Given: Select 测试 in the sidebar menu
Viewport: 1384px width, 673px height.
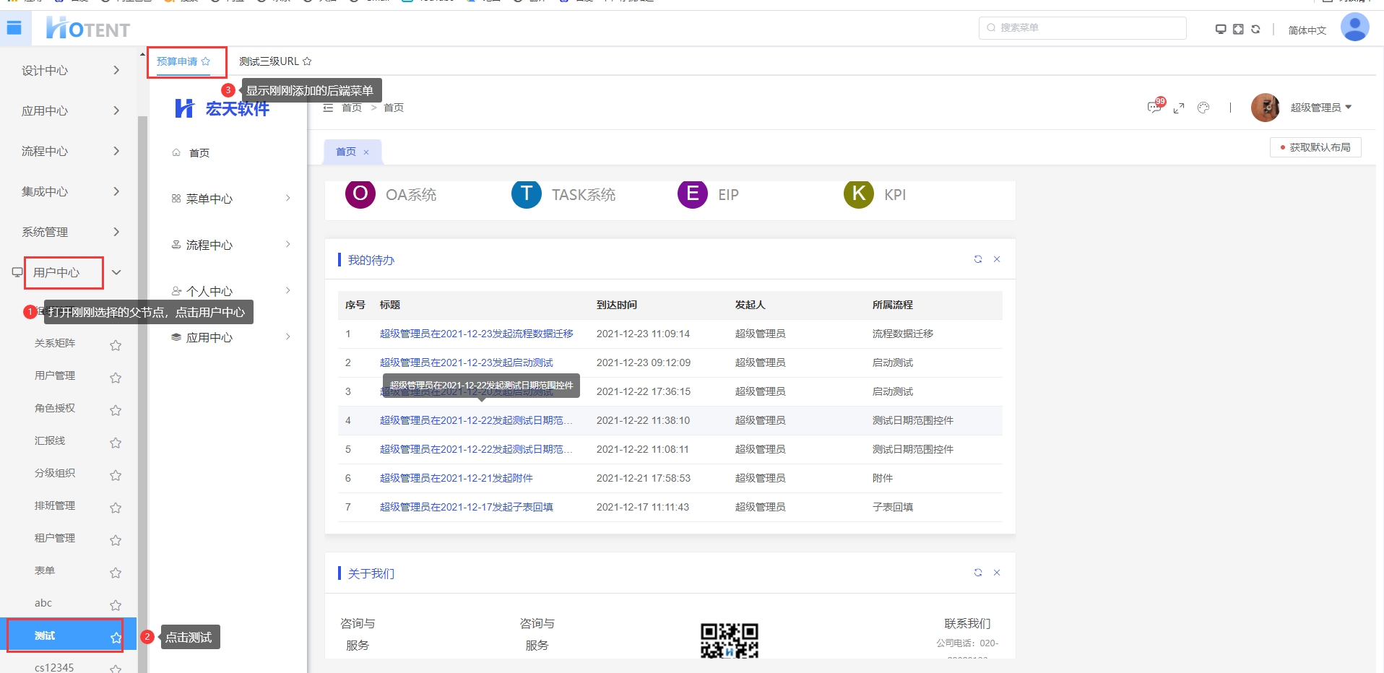Looking at the screenshot, I should pos(45,635).
